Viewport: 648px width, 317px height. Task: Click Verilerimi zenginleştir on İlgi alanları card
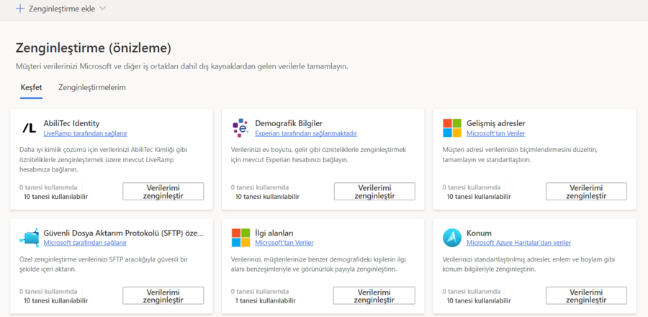(x=374, y=295)
